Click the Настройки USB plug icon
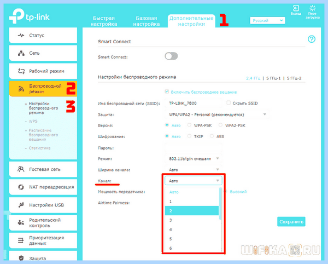This screenshot has height=264, width=328. (21, 205)
